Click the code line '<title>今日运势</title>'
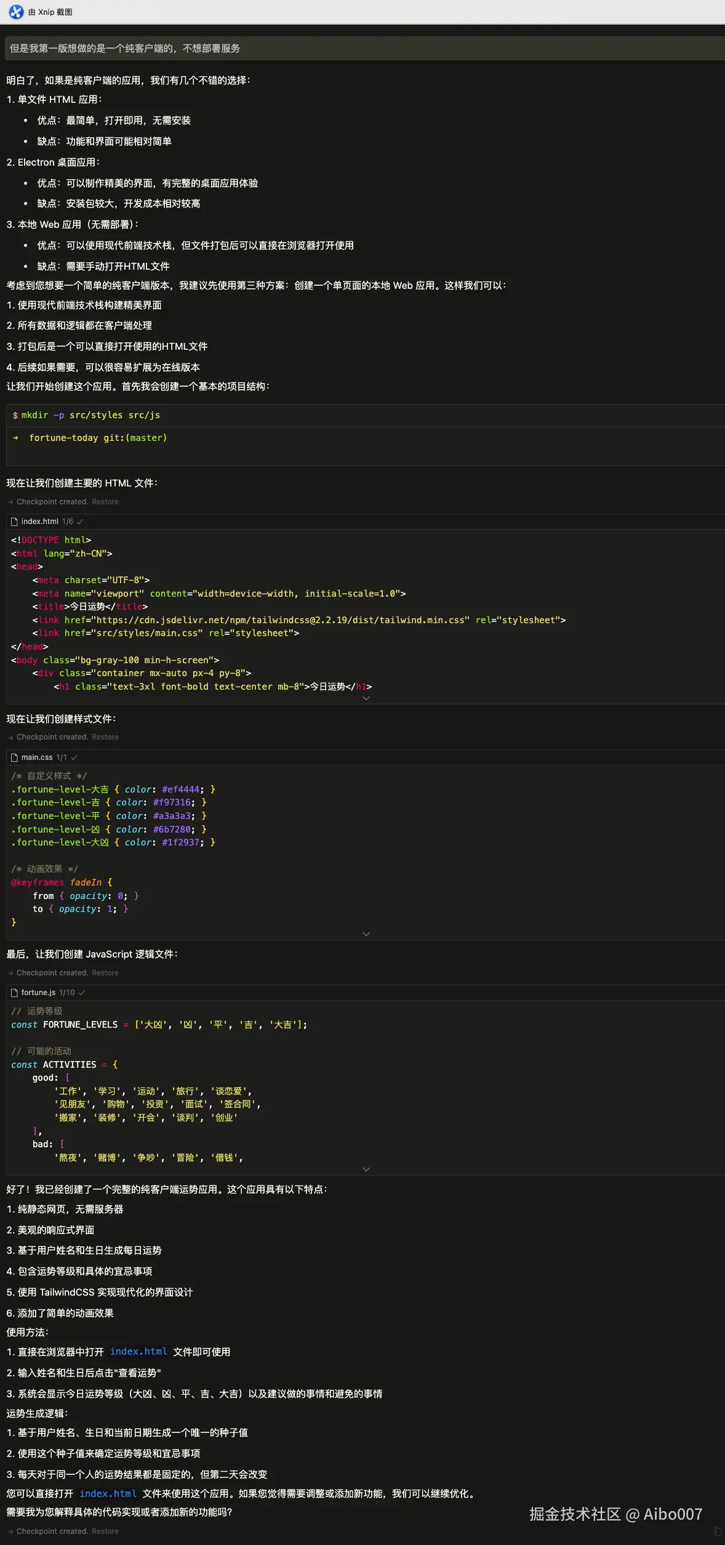 click(90, 607)
